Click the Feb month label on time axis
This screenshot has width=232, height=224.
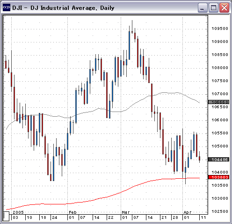72,212
